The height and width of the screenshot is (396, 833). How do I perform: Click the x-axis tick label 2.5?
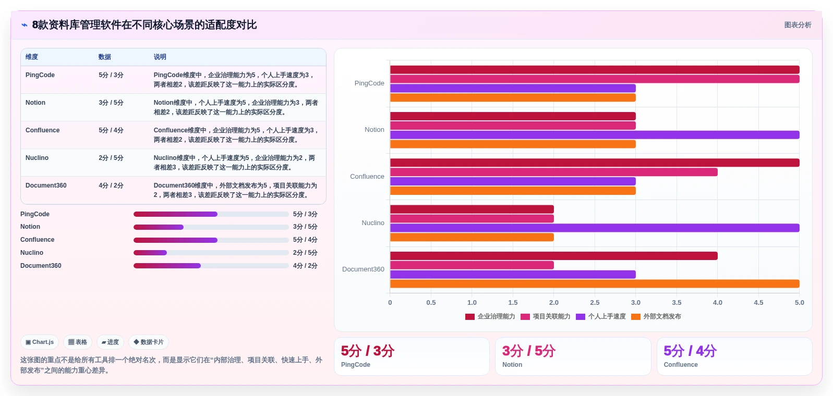(595, 303)
